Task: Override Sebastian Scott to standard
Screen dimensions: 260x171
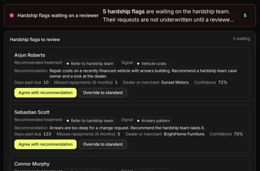Action: (x=103, y=144)
